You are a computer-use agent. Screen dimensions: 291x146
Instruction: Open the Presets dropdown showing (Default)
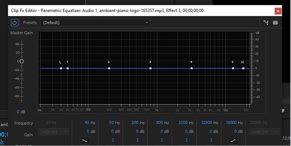click(x=95, y=23)
